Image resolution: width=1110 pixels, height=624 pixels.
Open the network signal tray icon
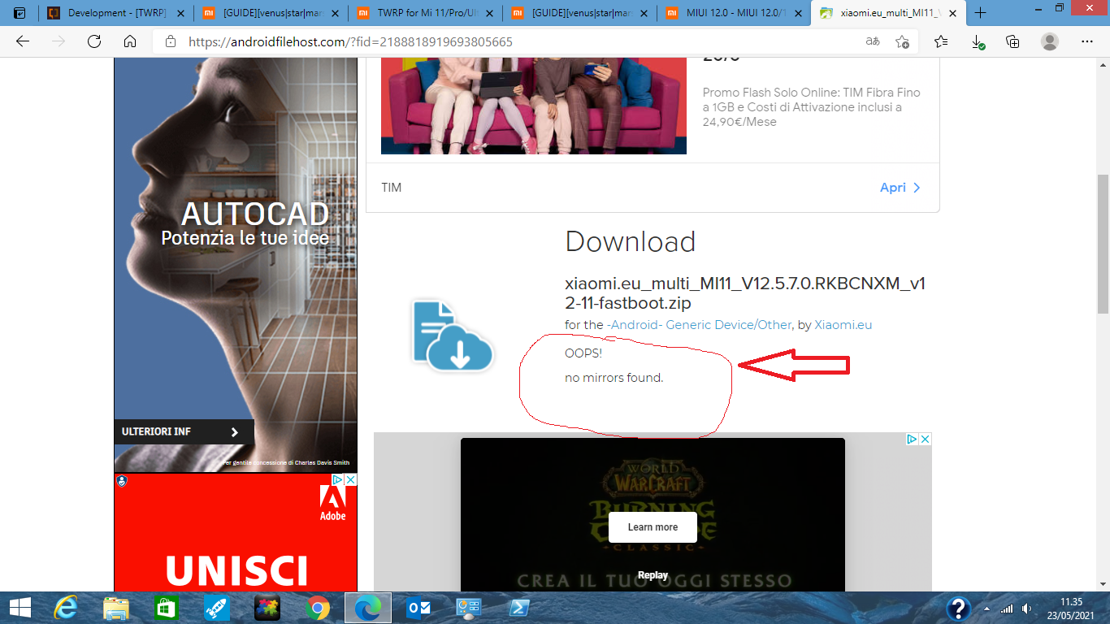point(1007,609)
